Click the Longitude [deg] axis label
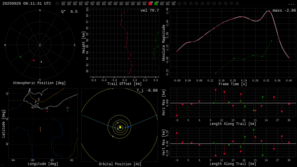 [x=43, y=164]
